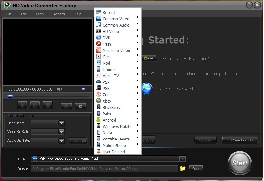
Task: Expand the Profile combobox arrow
Action: click(182, 159)
